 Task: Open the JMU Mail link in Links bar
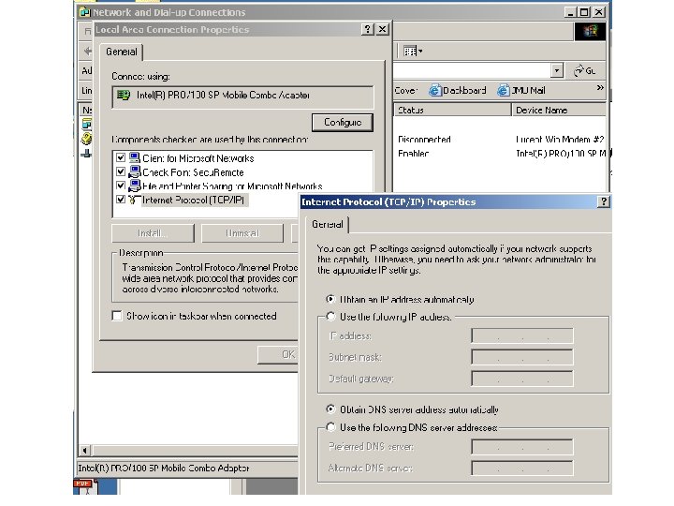click(x=521, y=90)
